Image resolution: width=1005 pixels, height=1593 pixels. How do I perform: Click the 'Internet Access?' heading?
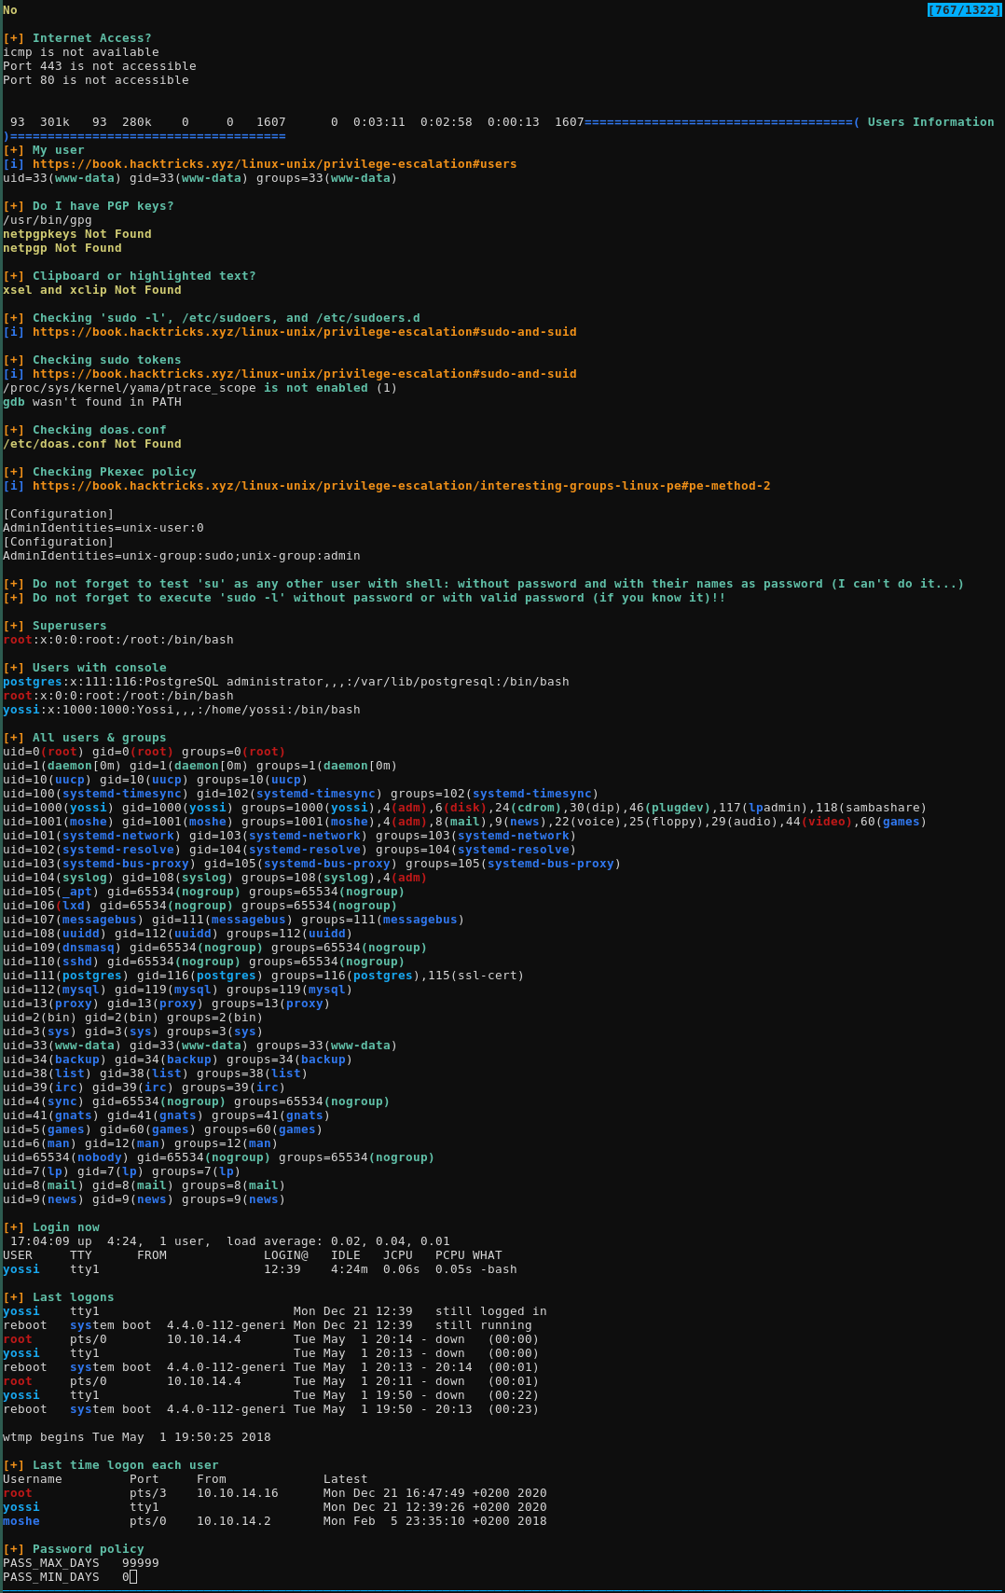(91, 38)
